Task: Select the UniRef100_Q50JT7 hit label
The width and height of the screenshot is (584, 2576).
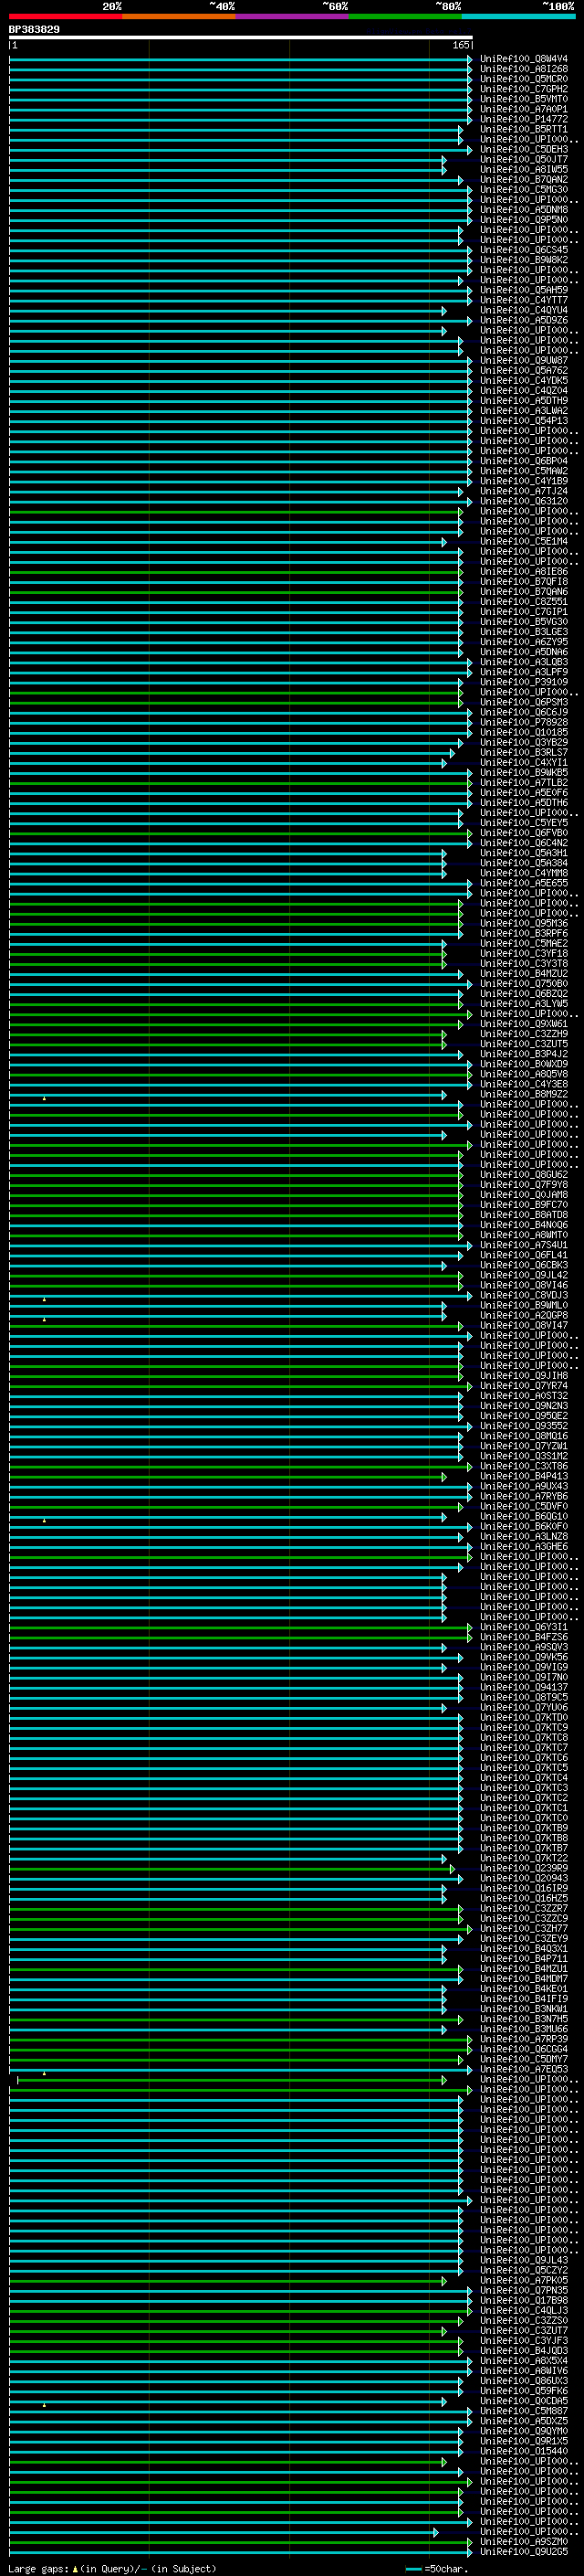Action: [x=523, y=159]
